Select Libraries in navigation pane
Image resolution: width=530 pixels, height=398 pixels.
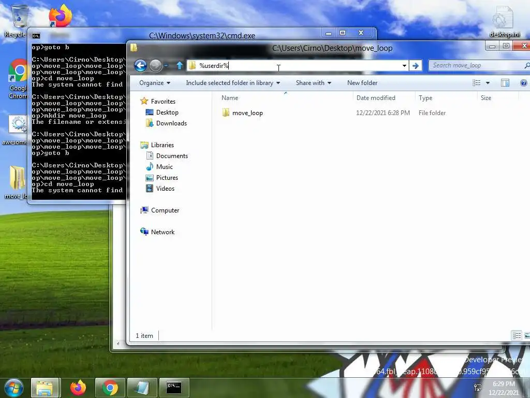(x=157, y=145)
